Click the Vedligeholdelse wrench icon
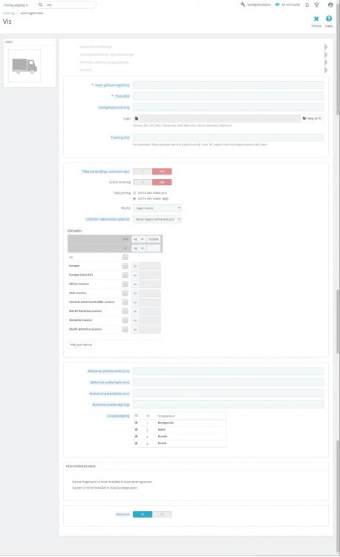This screenshot has width=340, height=557. (243, 4)
